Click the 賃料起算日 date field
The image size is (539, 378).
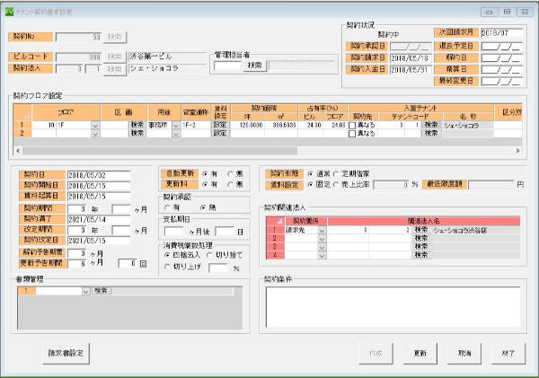pyautogui.click(x=99, y=197)
